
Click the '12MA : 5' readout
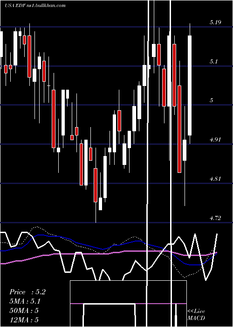24,320
